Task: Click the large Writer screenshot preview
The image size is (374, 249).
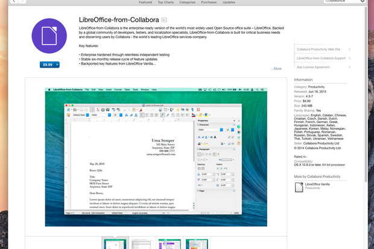Action: [156, 157]
